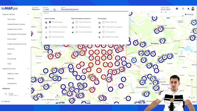Click the map search magnifier icon

pyautogui.click(x=148, y=14)
